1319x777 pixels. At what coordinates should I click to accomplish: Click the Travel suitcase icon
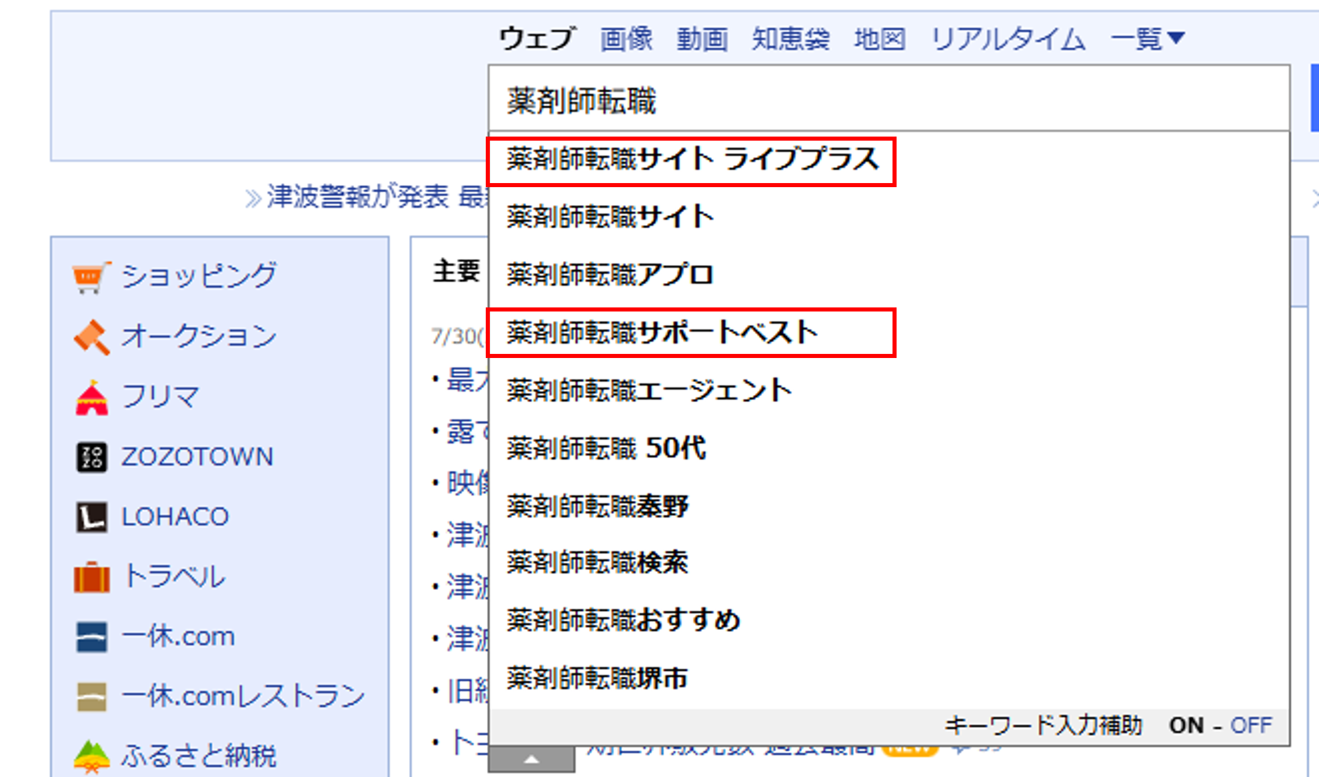click(92, 577)
